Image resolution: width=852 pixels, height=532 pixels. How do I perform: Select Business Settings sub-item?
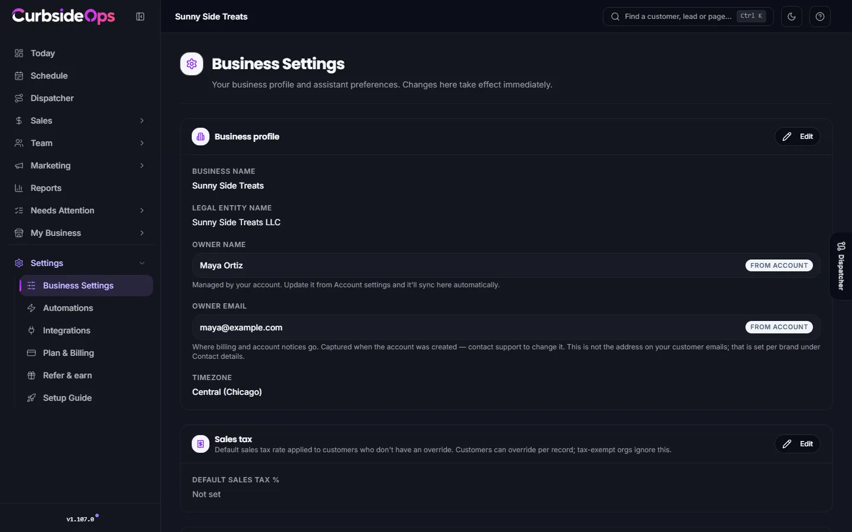coord(86,286)
